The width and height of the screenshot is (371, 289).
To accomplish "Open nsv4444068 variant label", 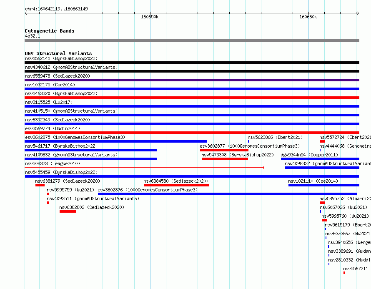I will [x=345, y=146].
